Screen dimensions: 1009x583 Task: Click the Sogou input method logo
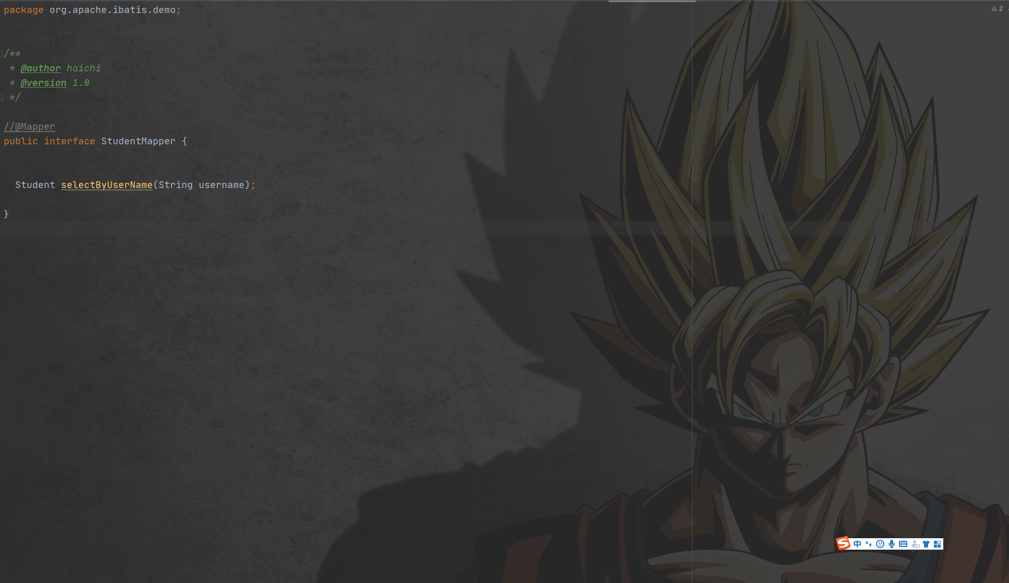point(843,543)
